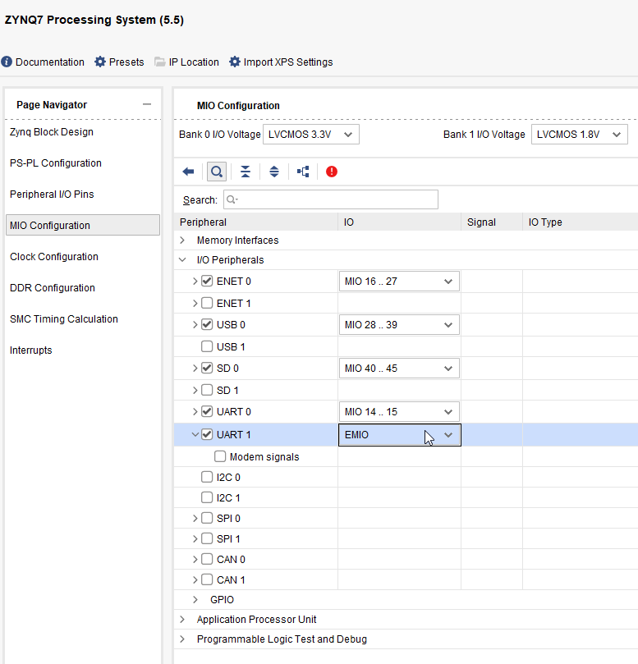Click the collapse all toolbar icon
This screenshot has width=638, height=664.
pos(246,172)
